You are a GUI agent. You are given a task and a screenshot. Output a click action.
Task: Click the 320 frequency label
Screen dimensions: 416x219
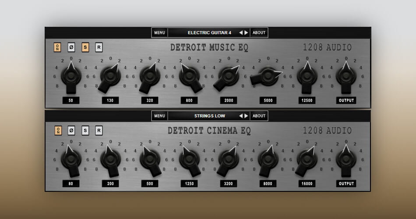tap(150, 100)
